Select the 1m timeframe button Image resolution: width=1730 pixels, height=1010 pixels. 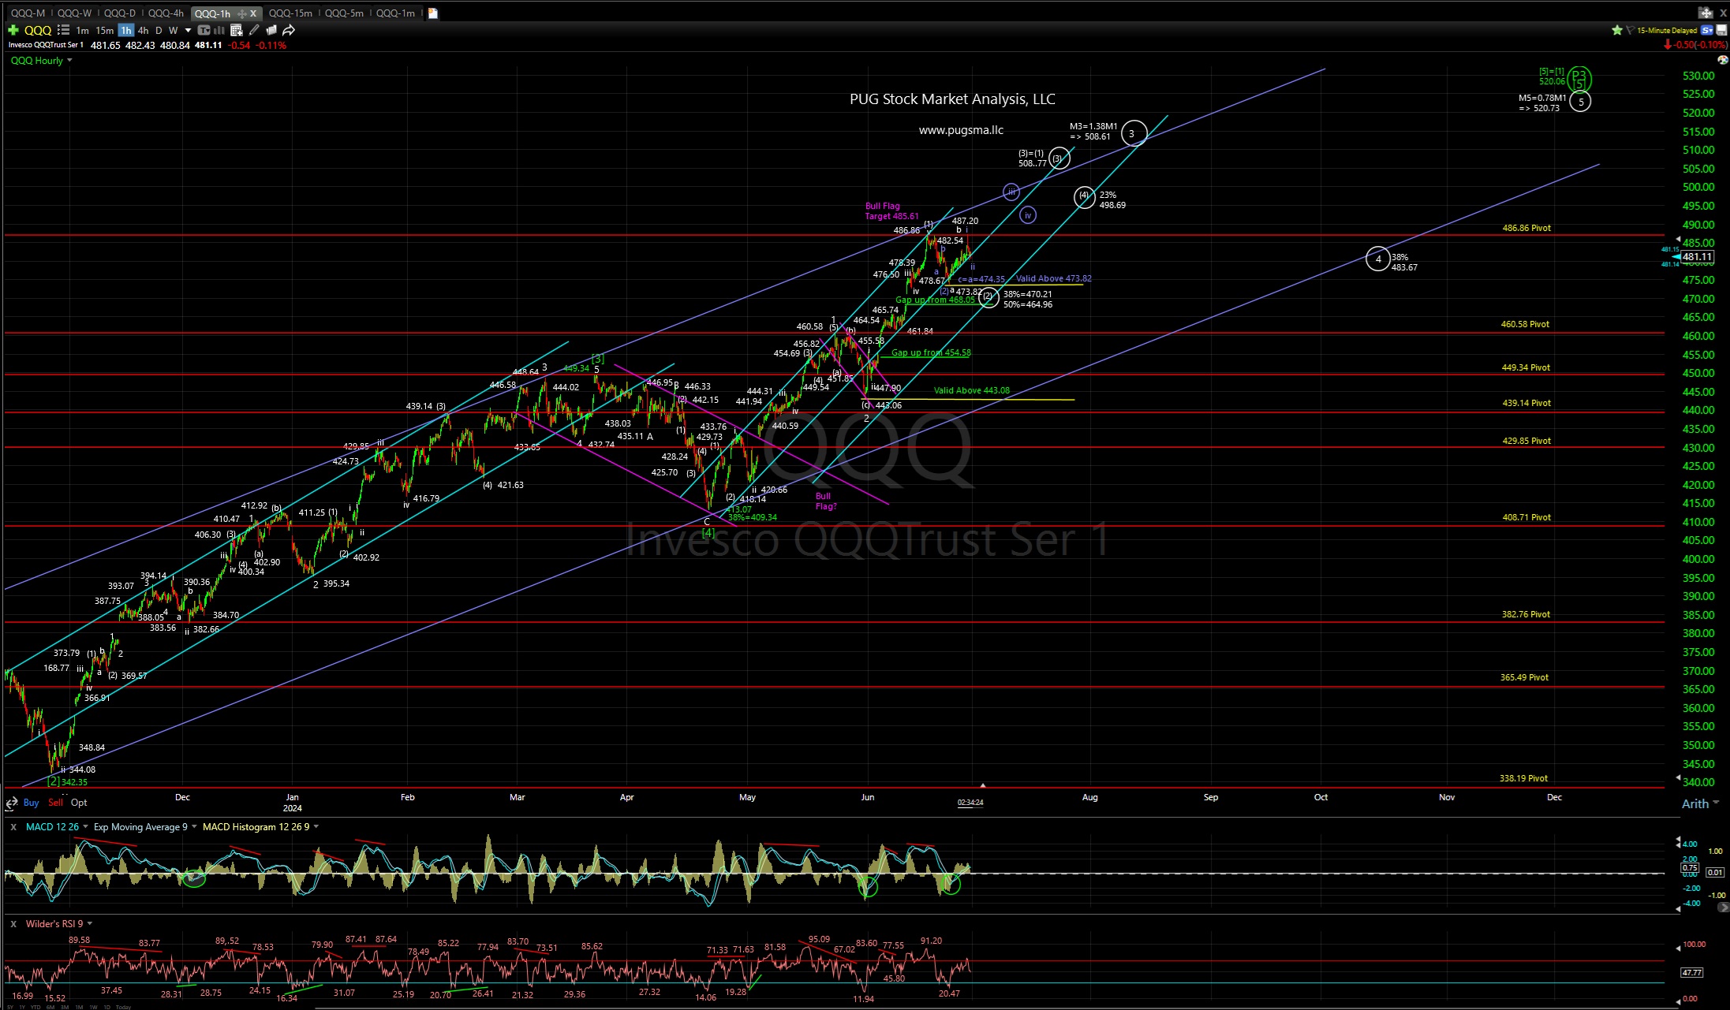coord(82,30)
